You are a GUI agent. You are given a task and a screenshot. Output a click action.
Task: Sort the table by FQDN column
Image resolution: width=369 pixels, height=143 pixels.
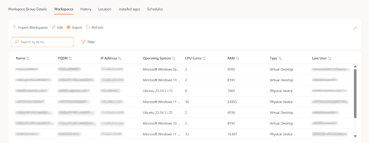70,58
